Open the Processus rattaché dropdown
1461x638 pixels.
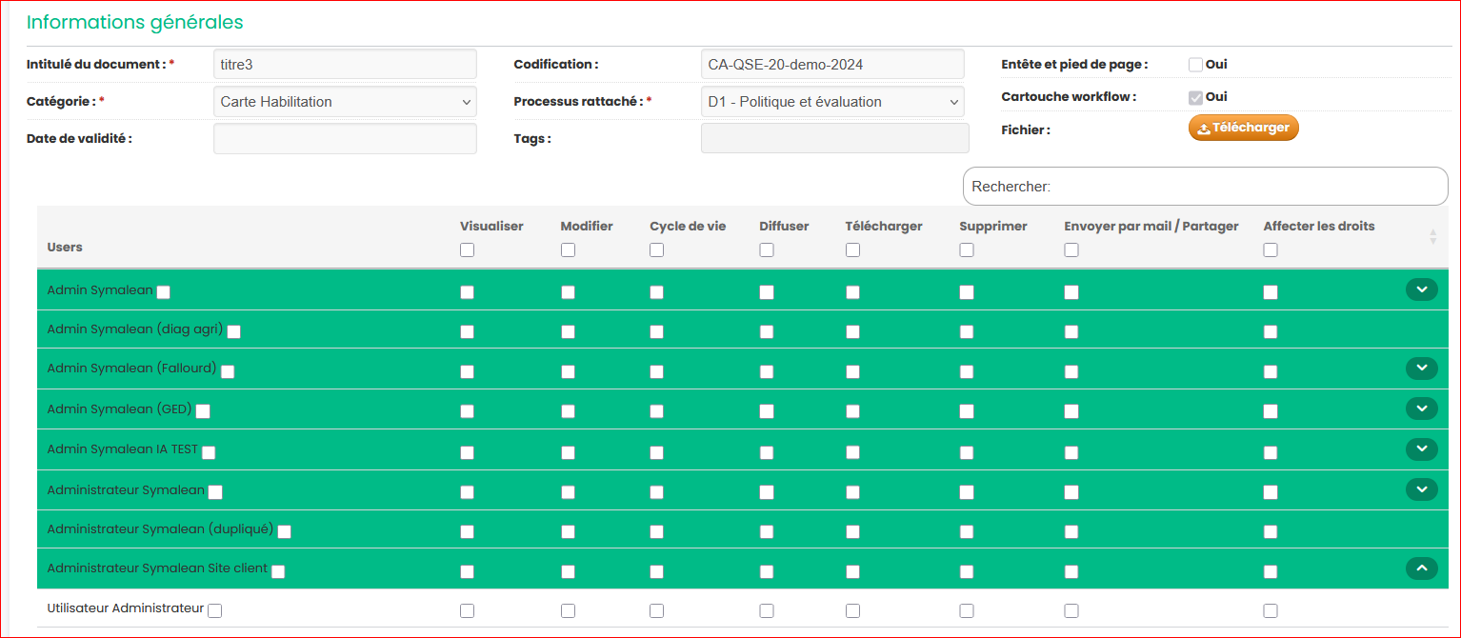[832, 102]
